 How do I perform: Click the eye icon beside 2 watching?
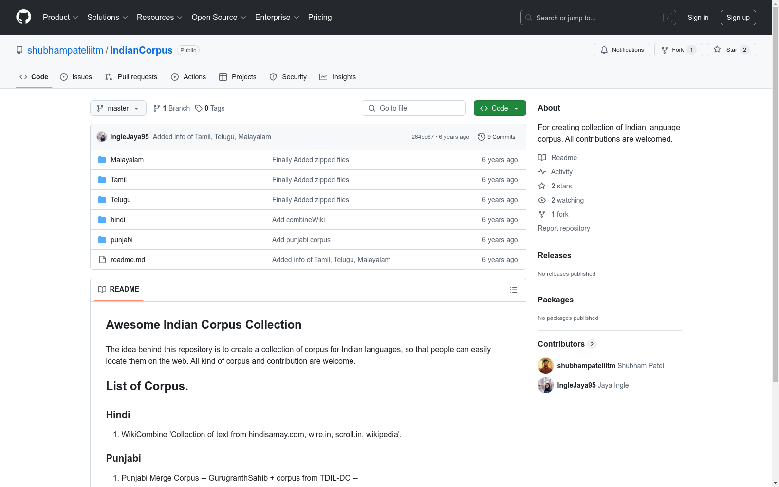(542, 200)
